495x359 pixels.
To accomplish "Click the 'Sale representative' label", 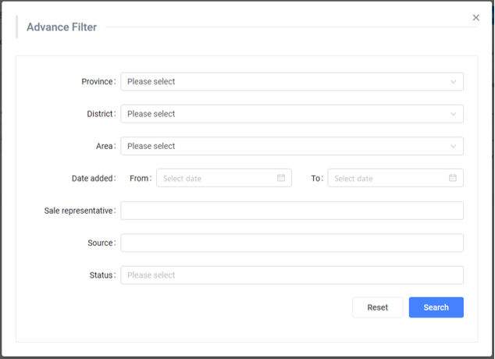I will point(79,211).
